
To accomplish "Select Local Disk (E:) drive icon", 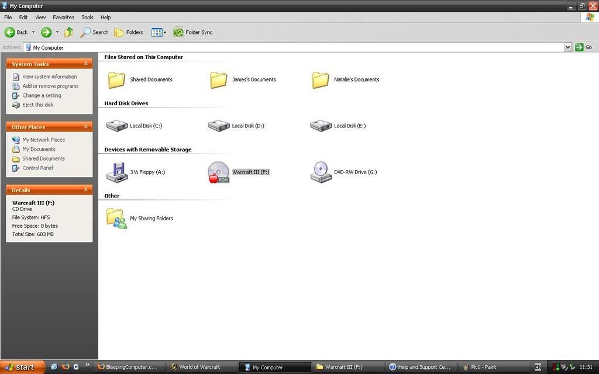I will pos(321,126).
